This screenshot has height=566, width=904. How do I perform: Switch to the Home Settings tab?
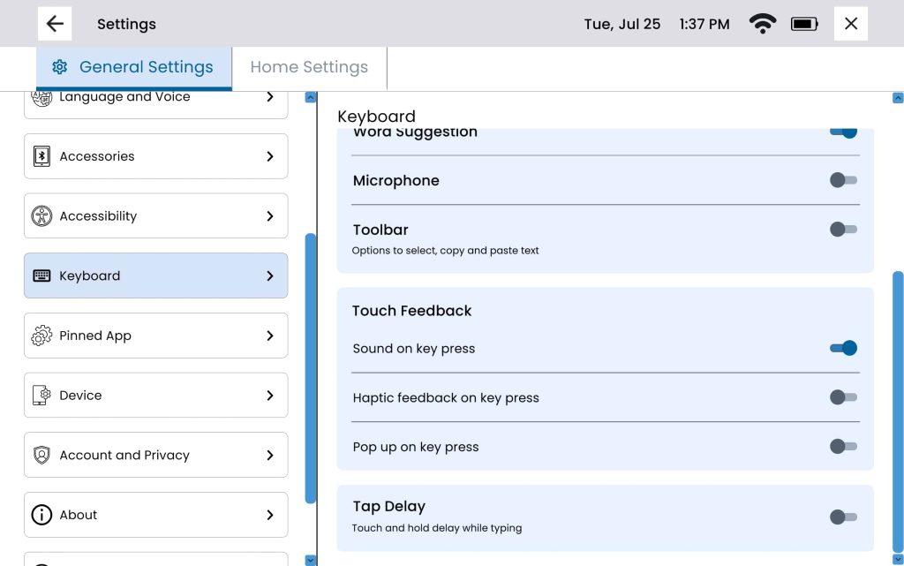click(x=309, y=67)
